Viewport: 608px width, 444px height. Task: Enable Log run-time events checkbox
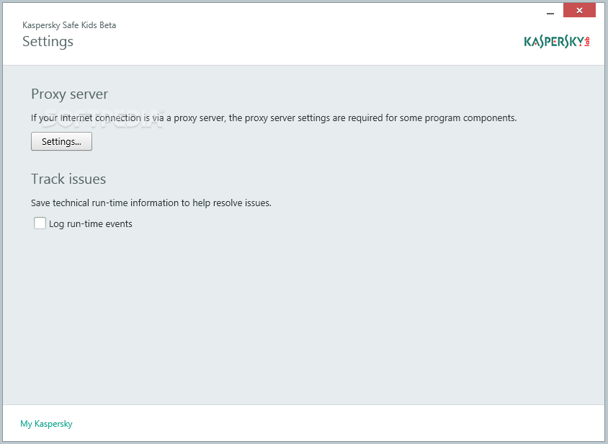40,223
